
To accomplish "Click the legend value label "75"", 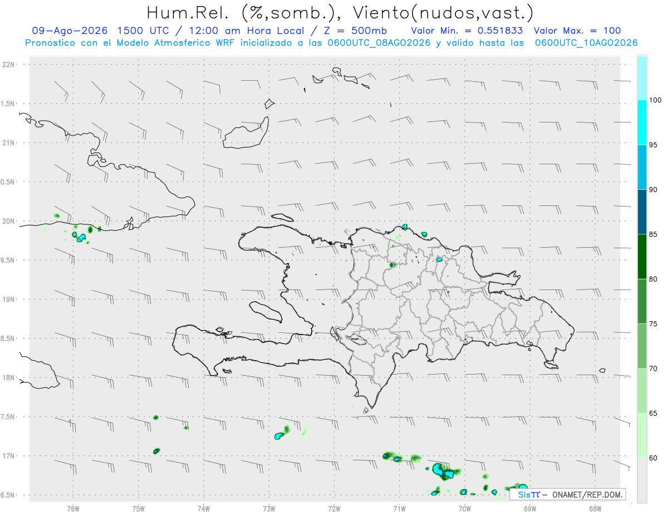I will 653,323.
